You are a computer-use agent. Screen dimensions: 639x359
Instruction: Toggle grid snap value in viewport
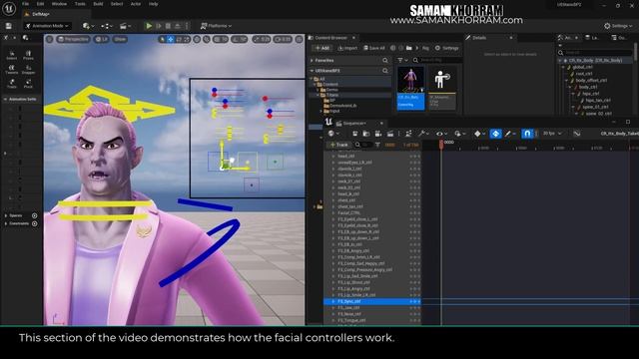pos(221,39)
